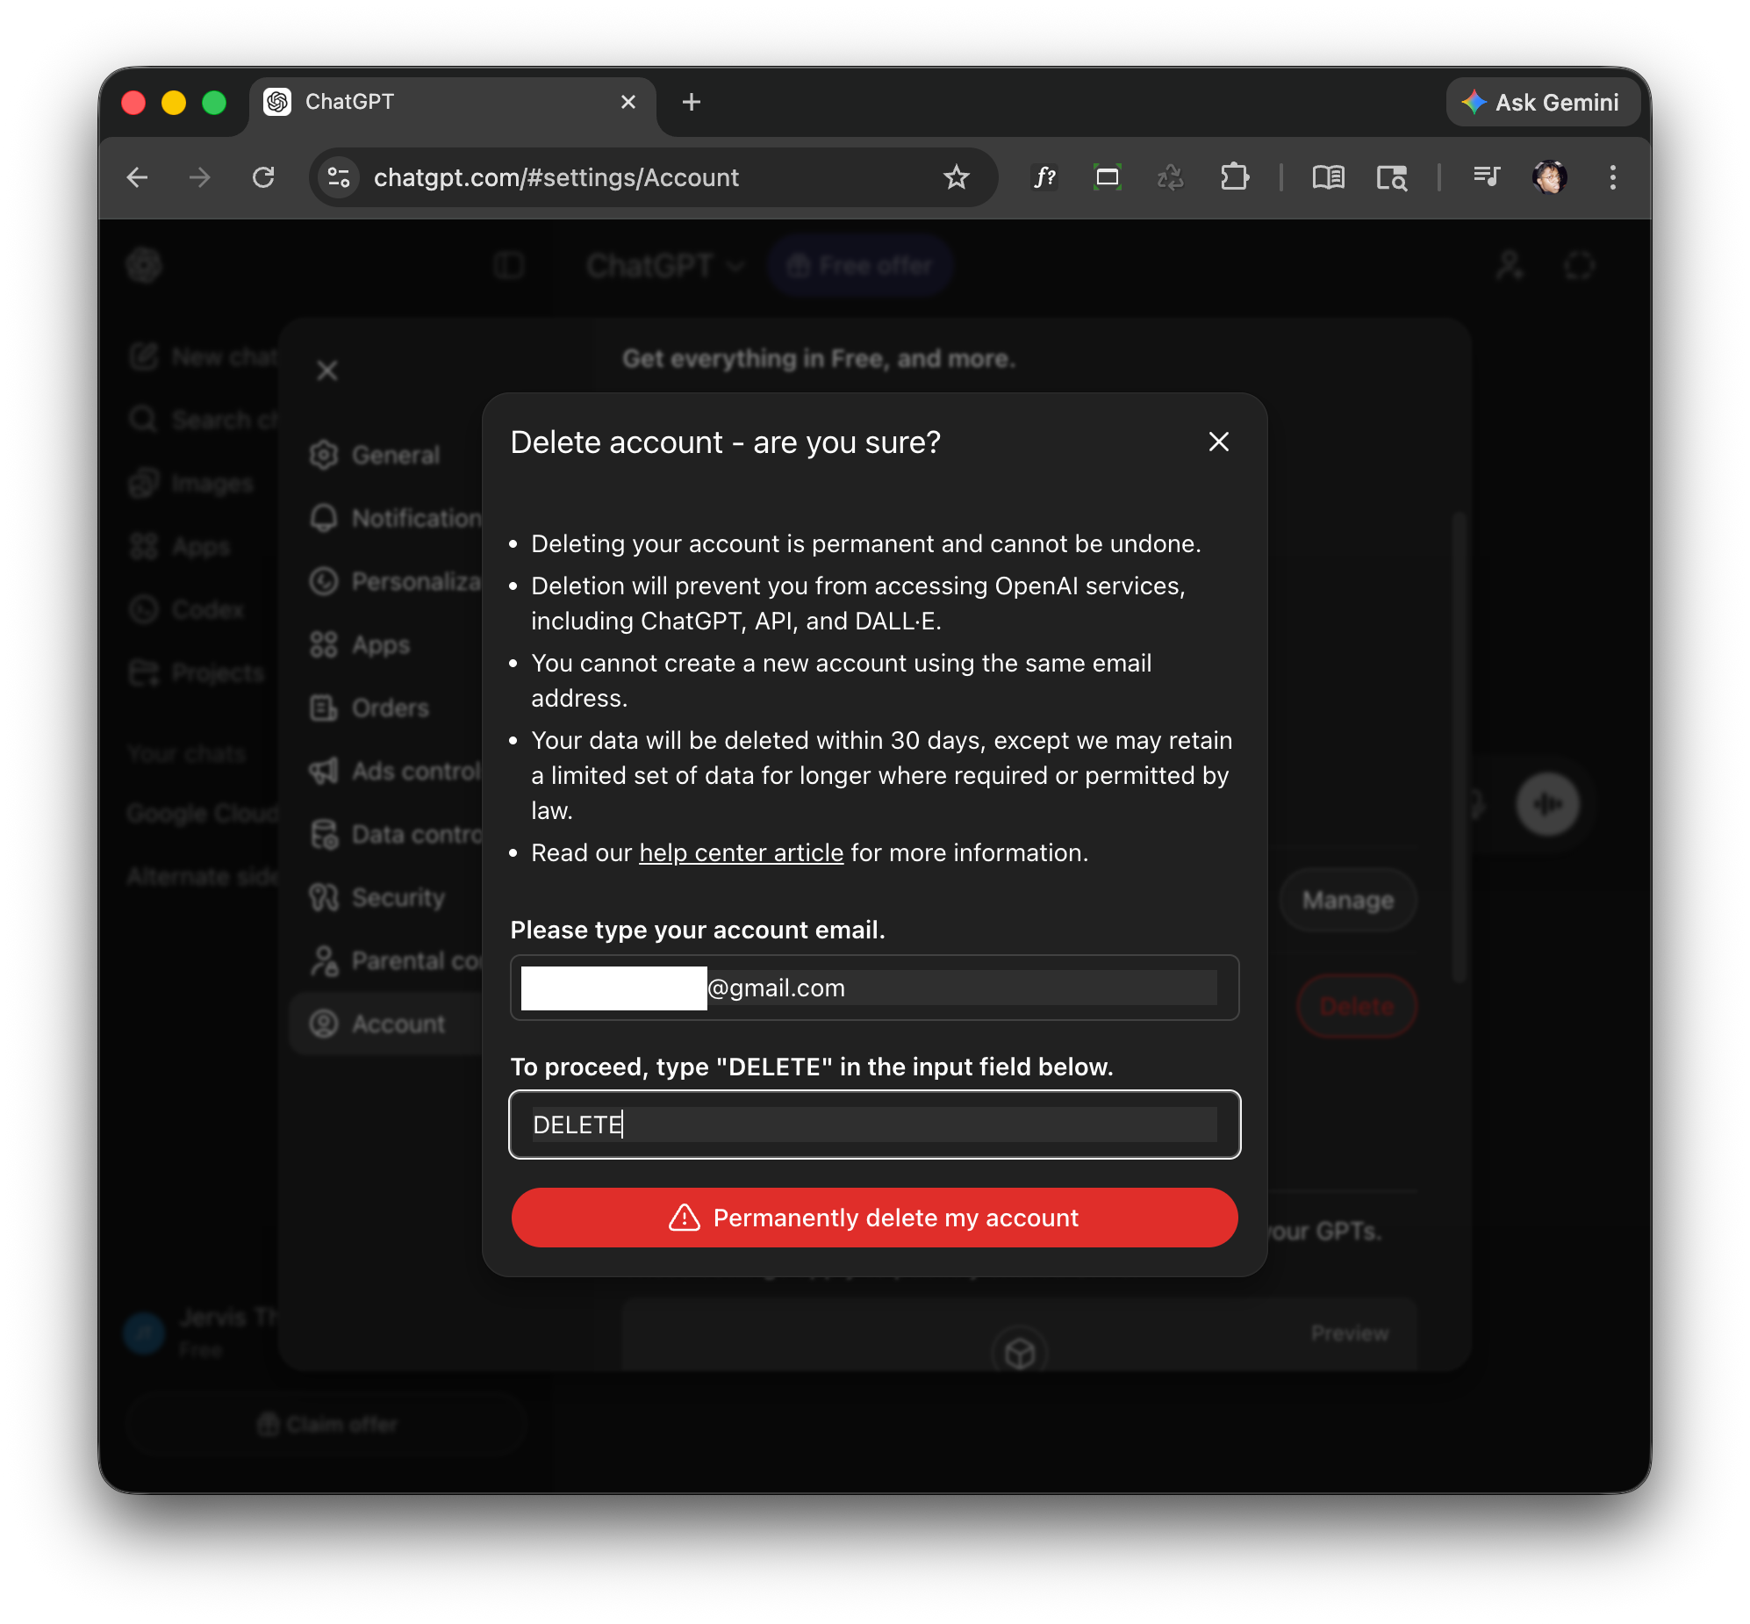
Task: Click the Ask Gemini button
Action: 1543,103
